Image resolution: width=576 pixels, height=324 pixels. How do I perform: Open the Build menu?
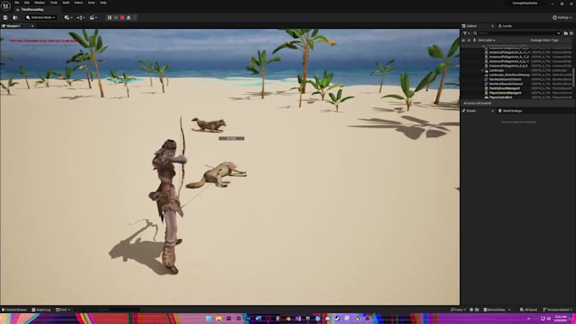click(66, 3)
